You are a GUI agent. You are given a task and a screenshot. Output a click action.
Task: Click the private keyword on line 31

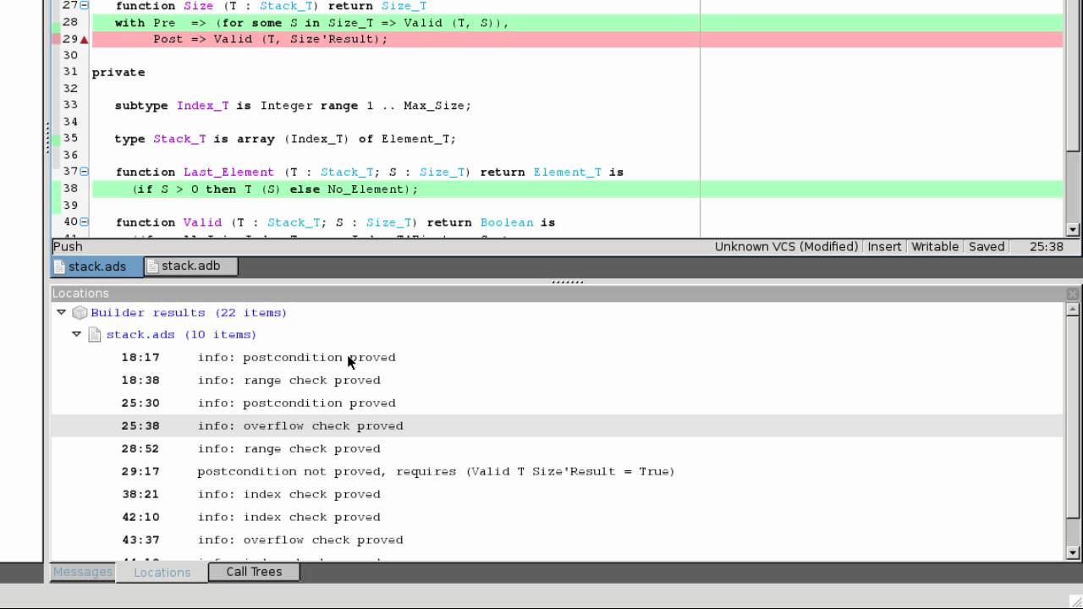point(118,72)
